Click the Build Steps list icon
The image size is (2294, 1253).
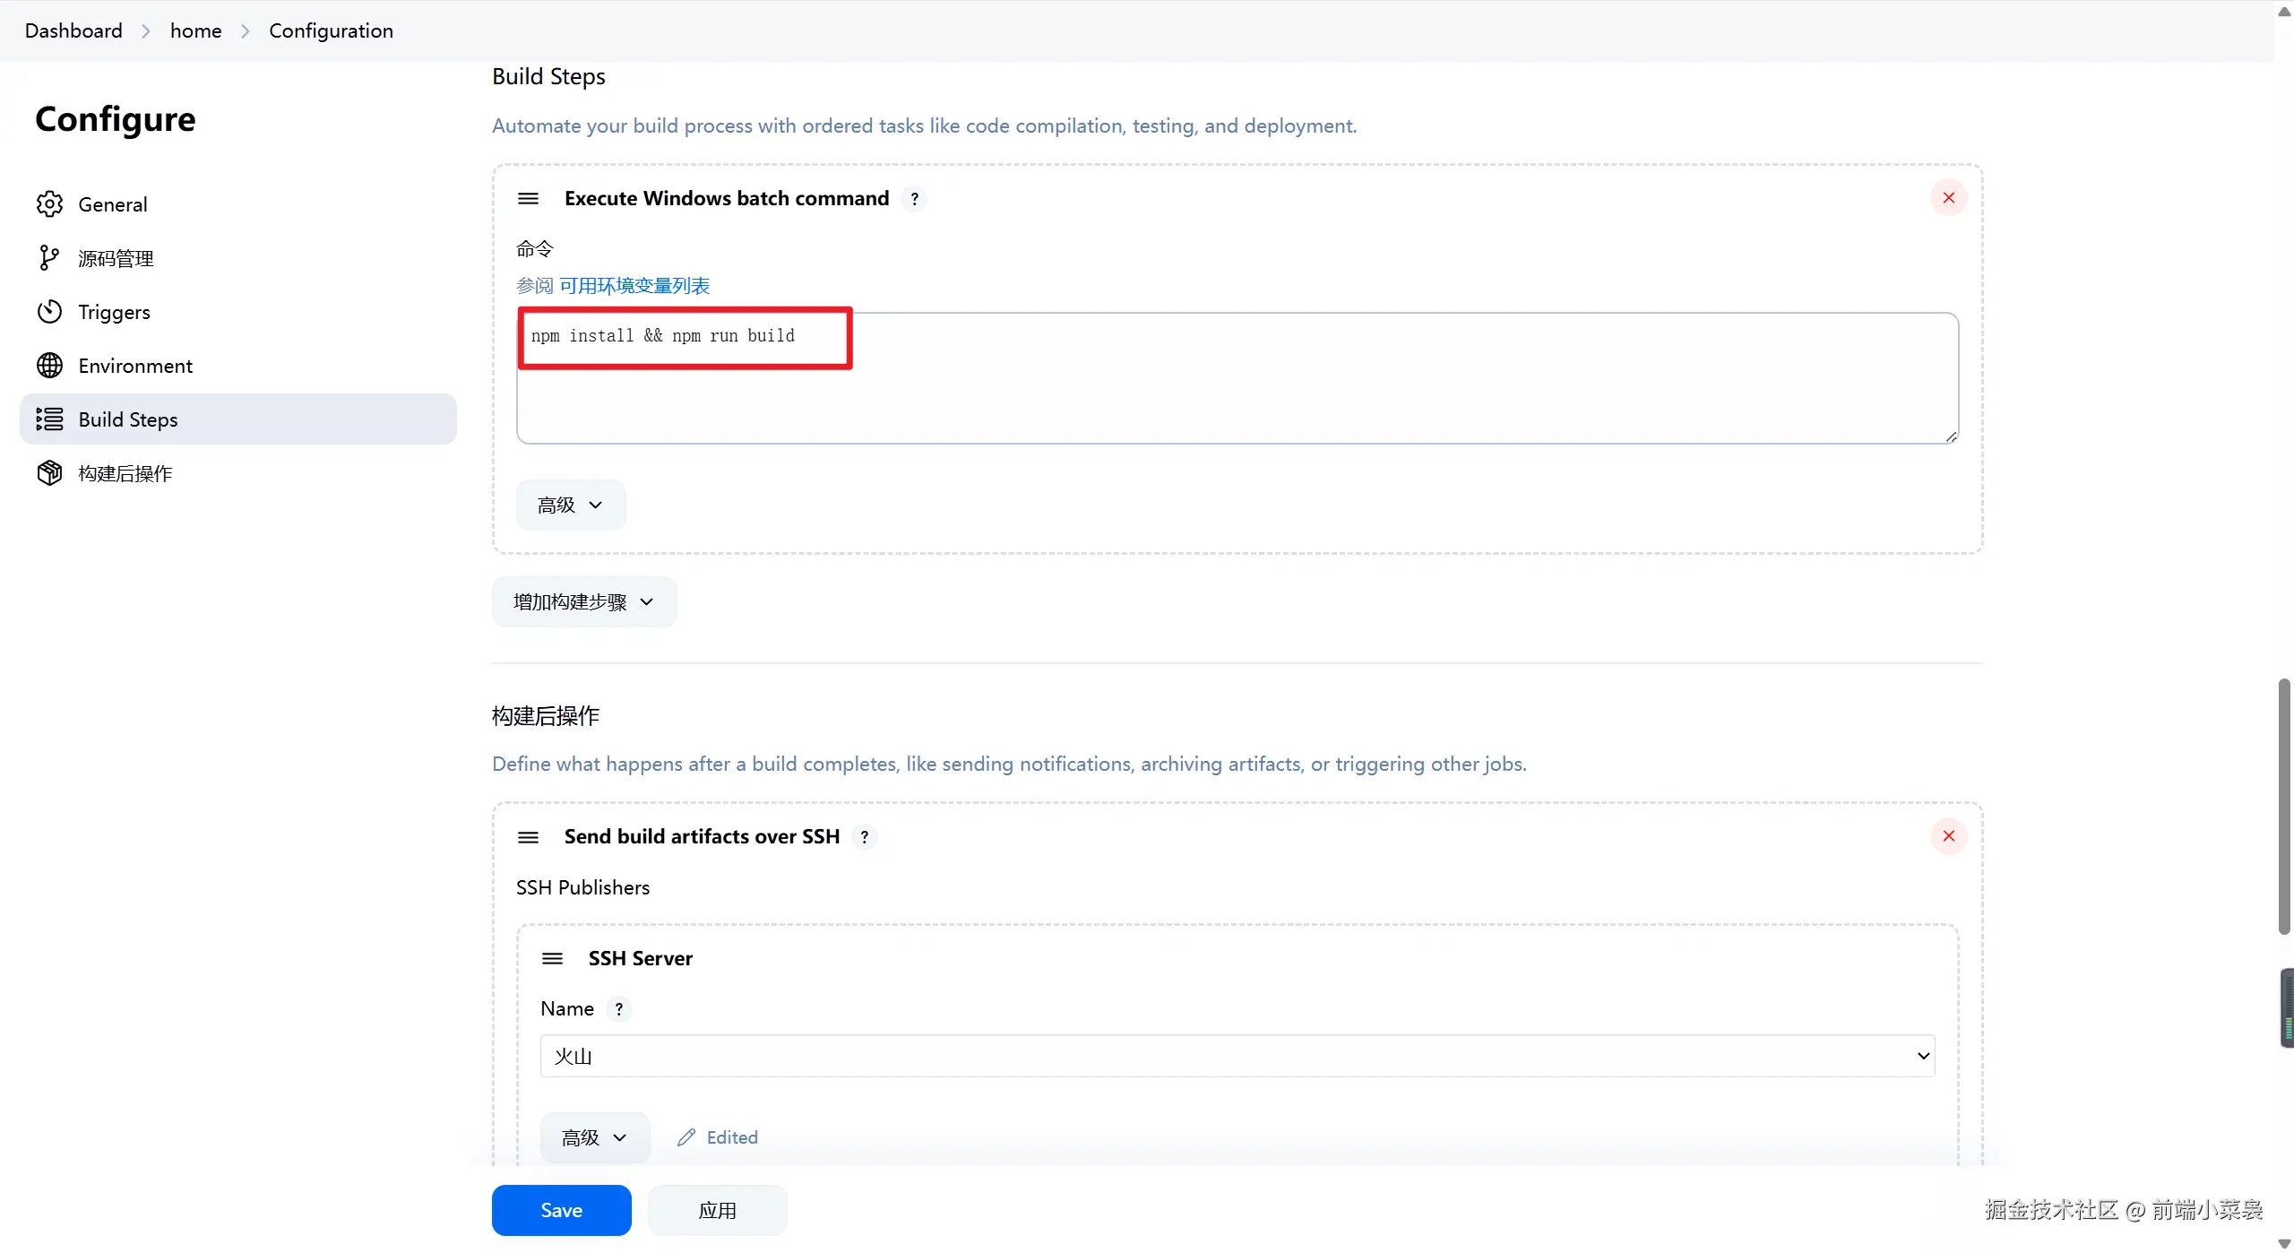tap(49, 419)
